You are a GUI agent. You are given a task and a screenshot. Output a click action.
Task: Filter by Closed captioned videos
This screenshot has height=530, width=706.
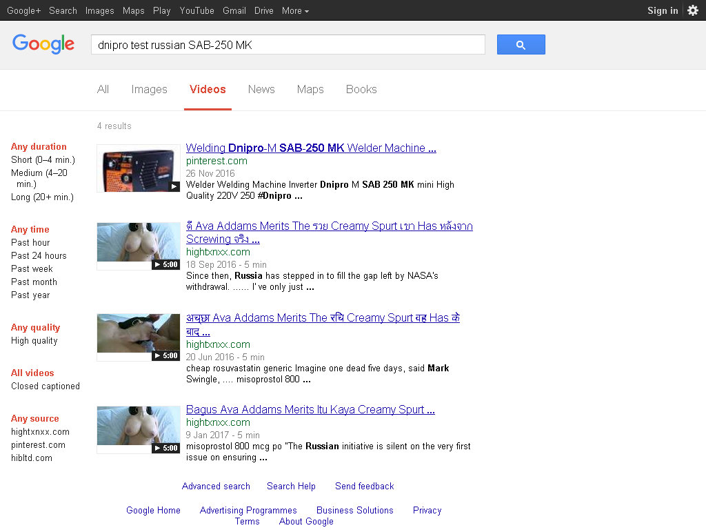(46, 386)
